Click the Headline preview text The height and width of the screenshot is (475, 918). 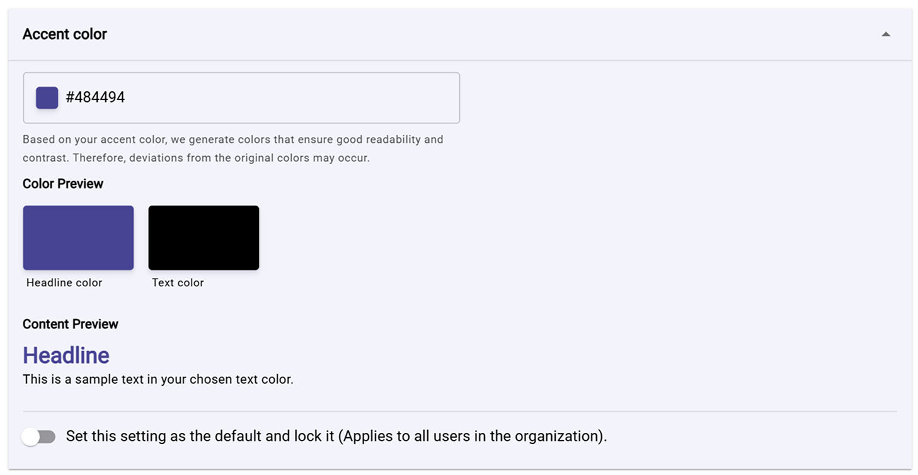[x=66, y=355]
